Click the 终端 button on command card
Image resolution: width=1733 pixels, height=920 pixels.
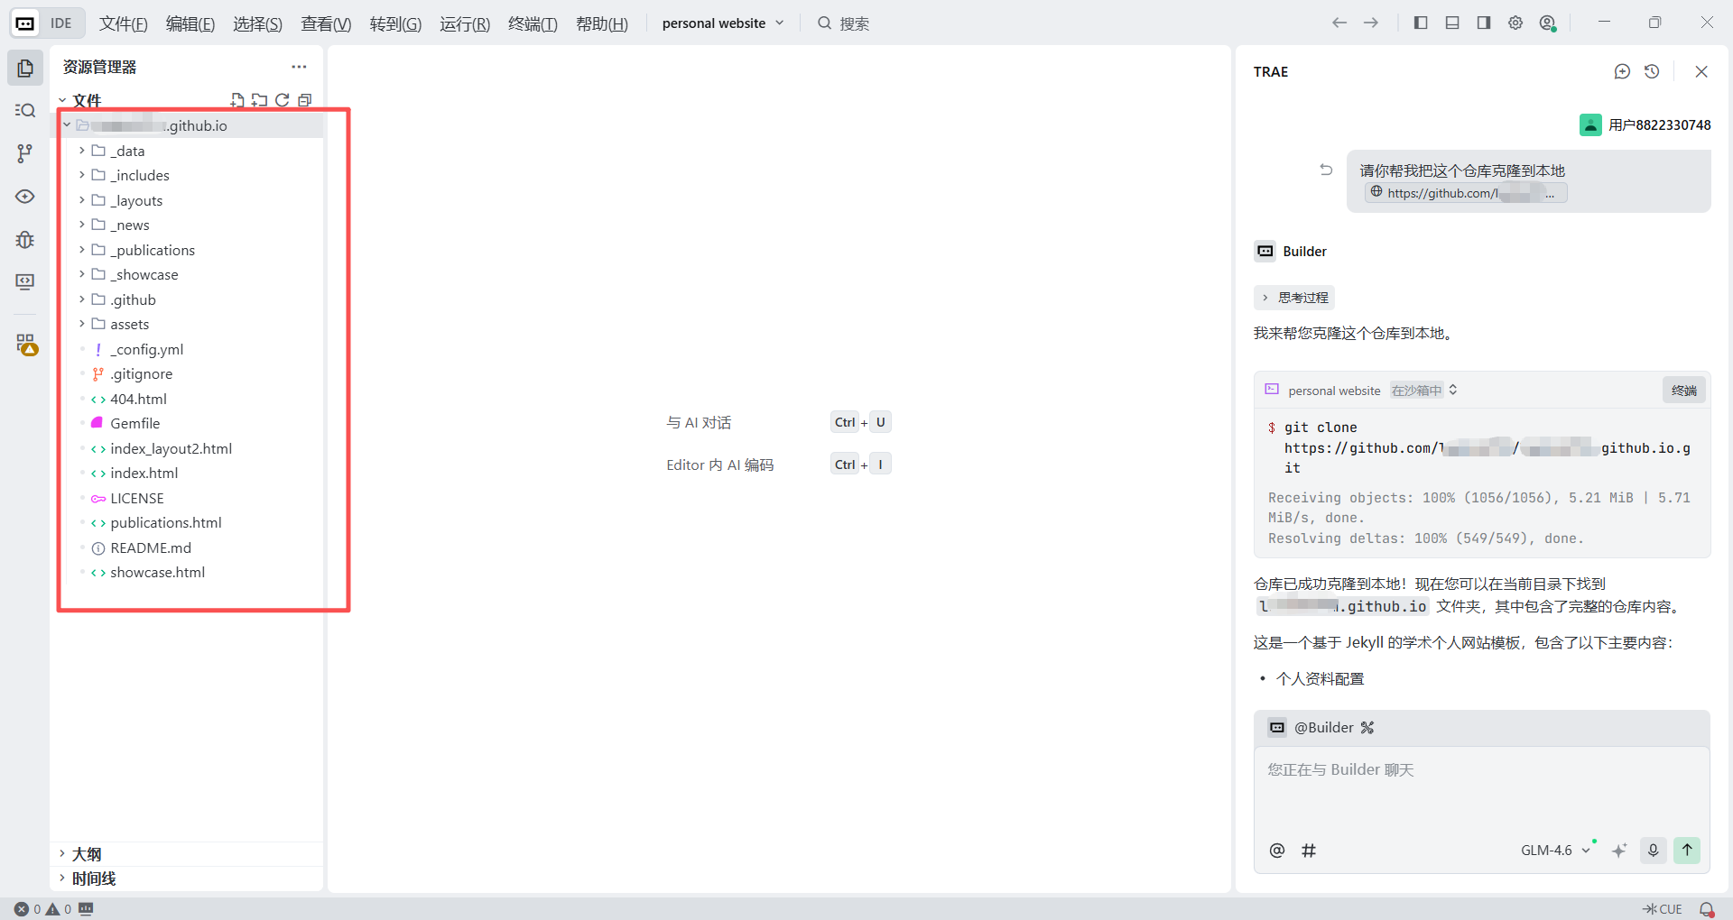[x=1683, y=391]
